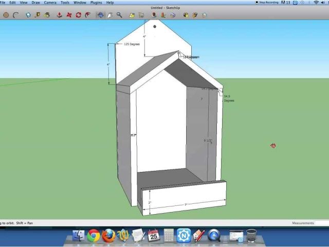Open the Calendar app in the dock
Screen dimensions: 329x247
point(153,236)
